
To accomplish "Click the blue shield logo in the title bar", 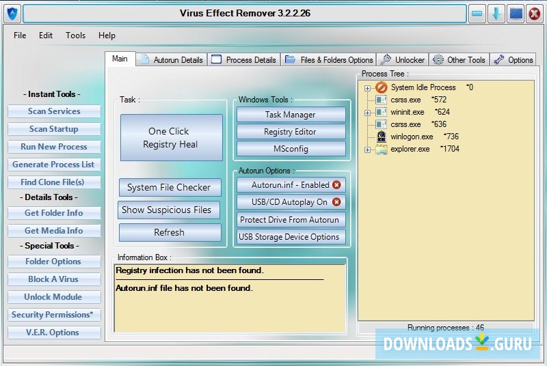I will (x=12, y=14).
